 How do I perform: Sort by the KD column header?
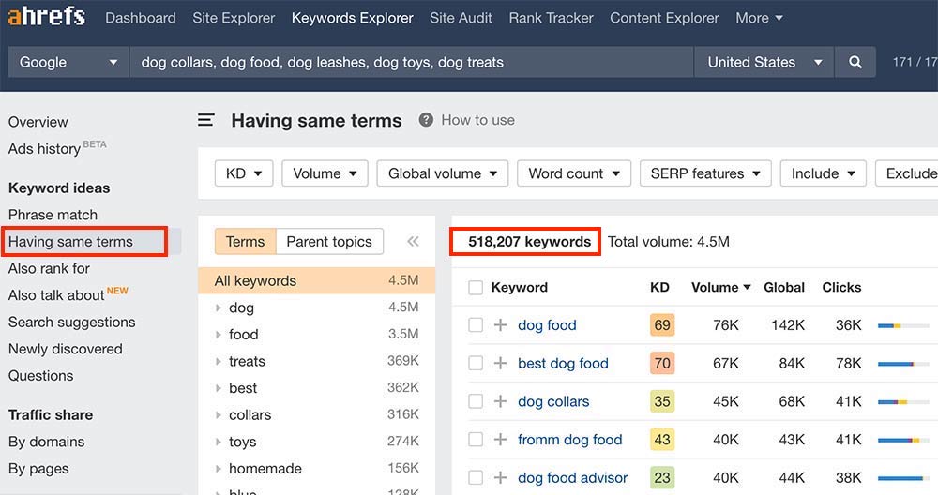point(659,288)
